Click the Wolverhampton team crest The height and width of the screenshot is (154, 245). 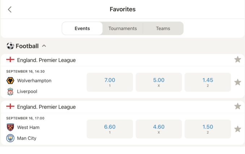[10, 80]
